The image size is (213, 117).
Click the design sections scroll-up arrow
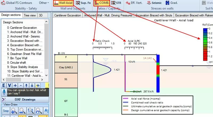click(46, 22)
